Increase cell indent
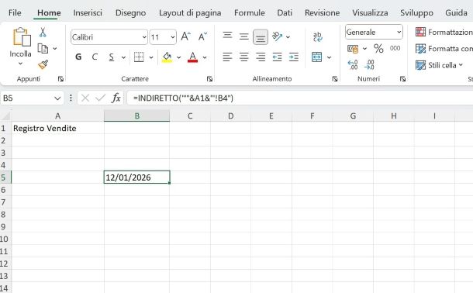Image resolution: width=473 pixels, height=293 pixels. [x=294, y=57]
